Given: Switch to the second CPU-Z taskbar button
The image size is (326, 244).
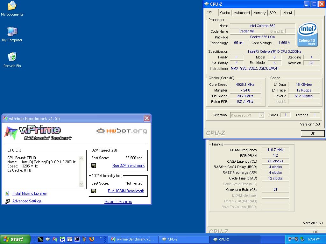Looking at the screenshot, I should click(x=235, y=239).
